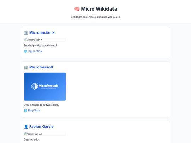Click the globe icon next to Blog Oficial
The height and width of the screenshot is (143, 191).
(25, 111)
